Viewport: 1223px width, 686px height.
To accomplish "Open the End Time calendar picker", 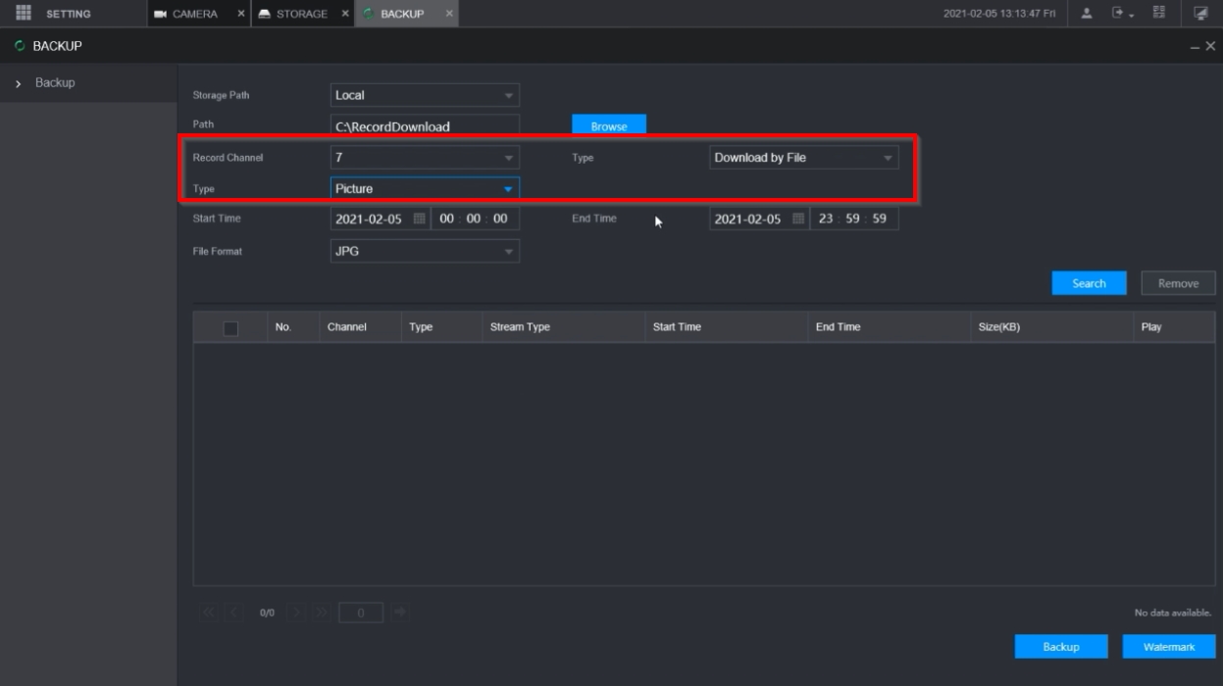I will pyautogui.click(x=798, y=219).
